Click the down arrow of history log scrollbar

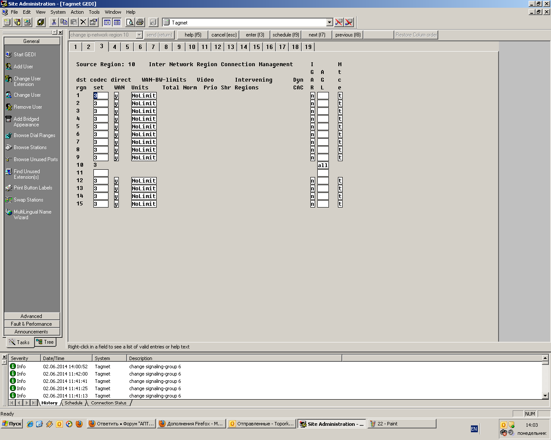(x=545, y=396)
